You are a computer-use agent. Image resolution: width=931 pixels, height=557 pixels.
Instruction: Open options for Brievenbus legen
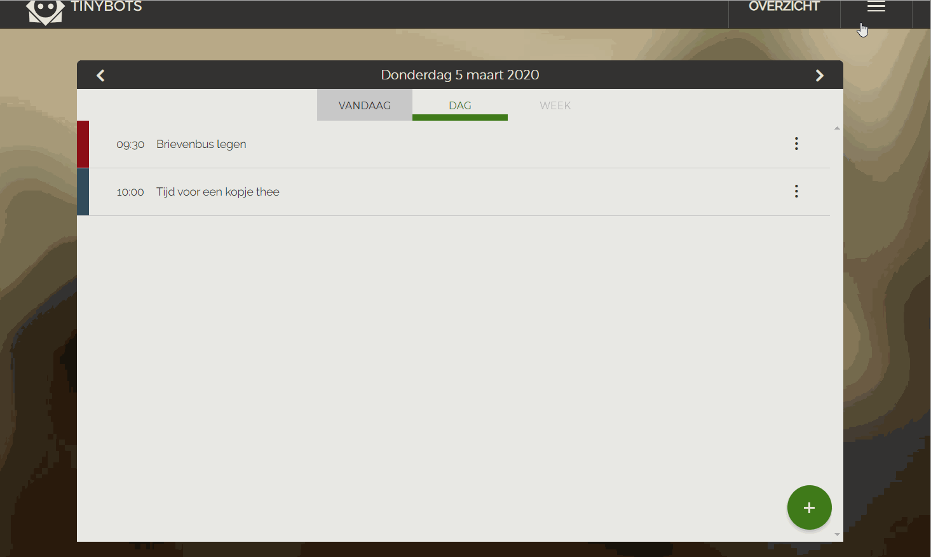coord(796,144)
